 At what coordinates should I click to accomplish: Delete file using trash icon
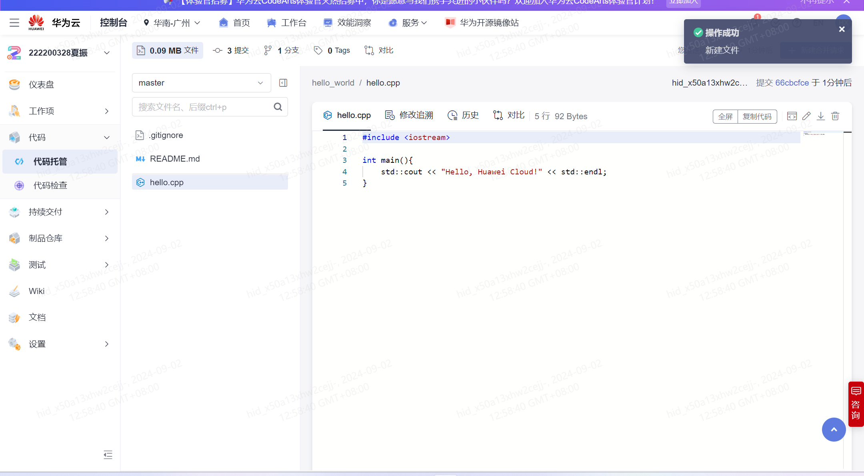(835, 116)
